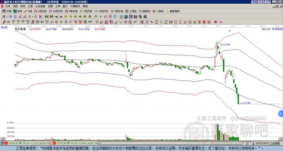Click the horizontal scrollbar right arrow
The height and width of the screenshot is (151, 283).
[x=247, y=143]
